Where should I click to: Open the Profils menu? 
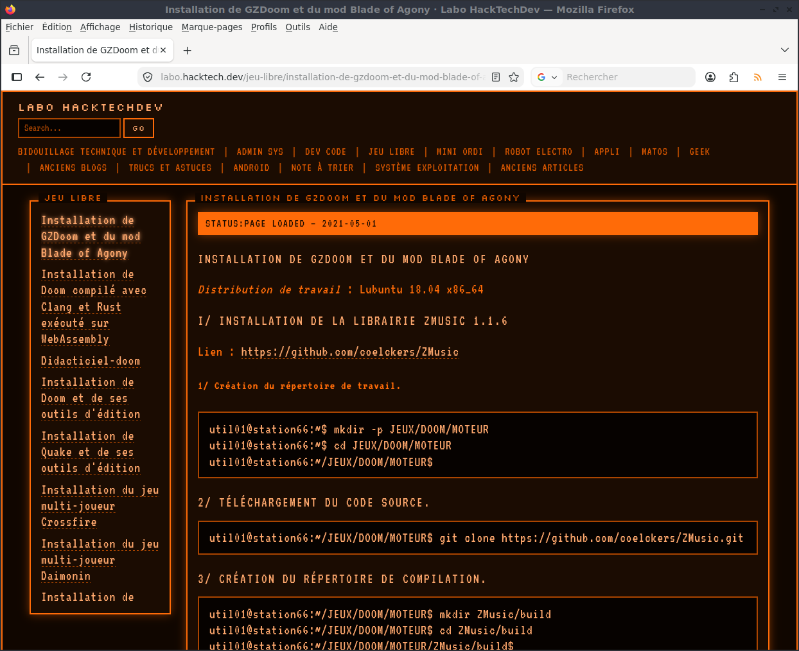tap(264, 27)
